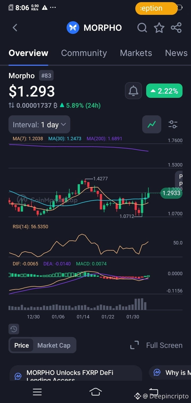Tap the 01/22 date axis label
The width and height of the screenshot is (191, 403).
(x=108, y=317)
